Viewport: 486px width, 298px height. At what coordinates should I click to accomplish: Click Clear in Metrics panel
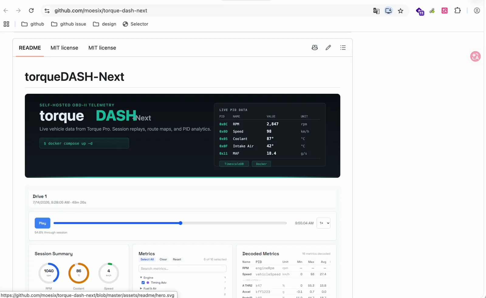[x=163, y=259]
